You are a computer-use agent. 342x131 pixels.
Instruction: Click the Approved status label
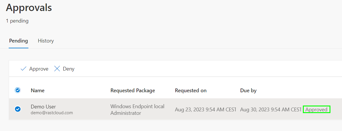tap(316, 110)
